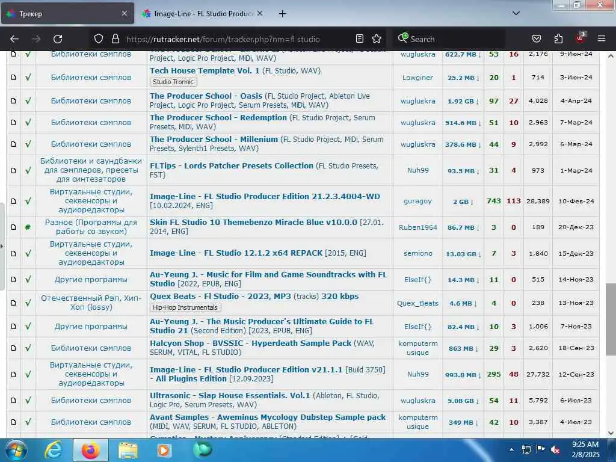This screenshot has width=616, height=462.
Task: Show site security lock info
Action: pos(115,38)
